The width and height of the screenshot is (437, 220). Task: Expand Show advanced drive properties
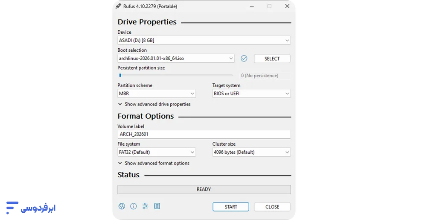(154, 104)
